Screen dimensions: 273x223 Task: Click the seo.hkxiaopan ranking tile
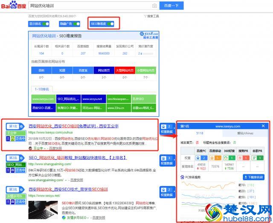pos(119,99)
